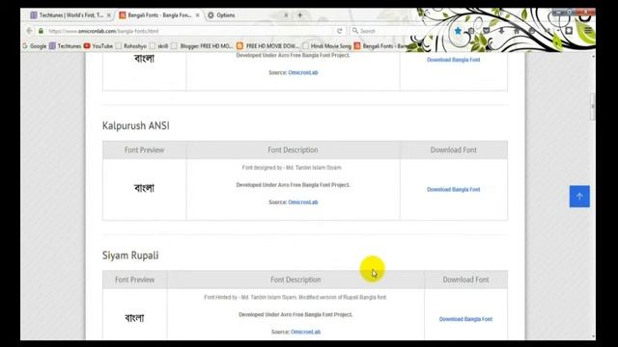Open the FREE HD MOVIE DOW bookmark

(x=268, y=46)
